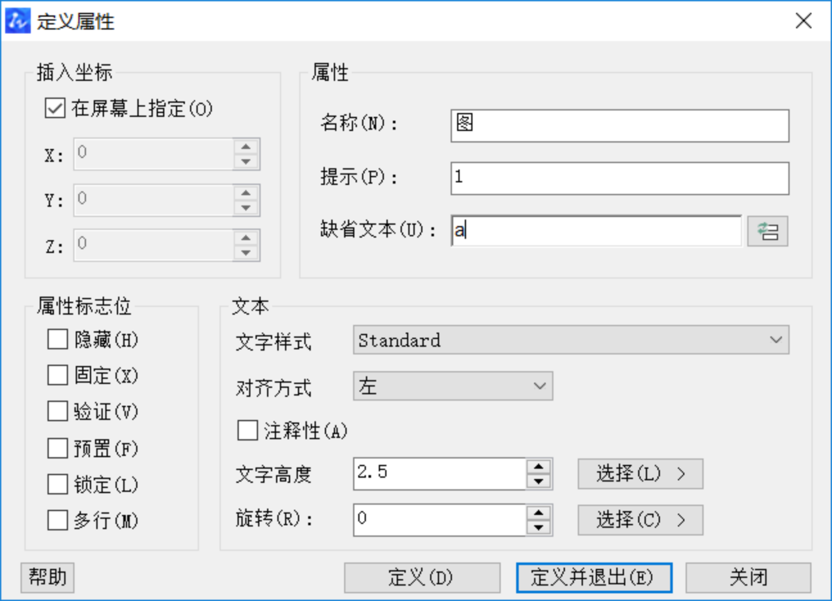The height and width of the screenshot is (601, 832).
Task: Click the Y coordinate up arrow
Action: (246, 193)
